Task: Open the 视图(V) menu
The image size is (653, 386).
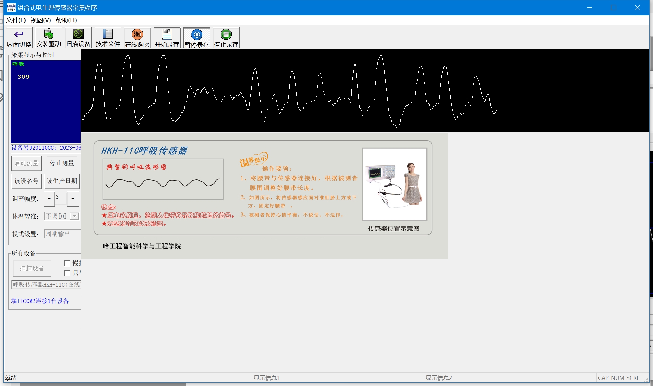Action: (x=40, y=20)
